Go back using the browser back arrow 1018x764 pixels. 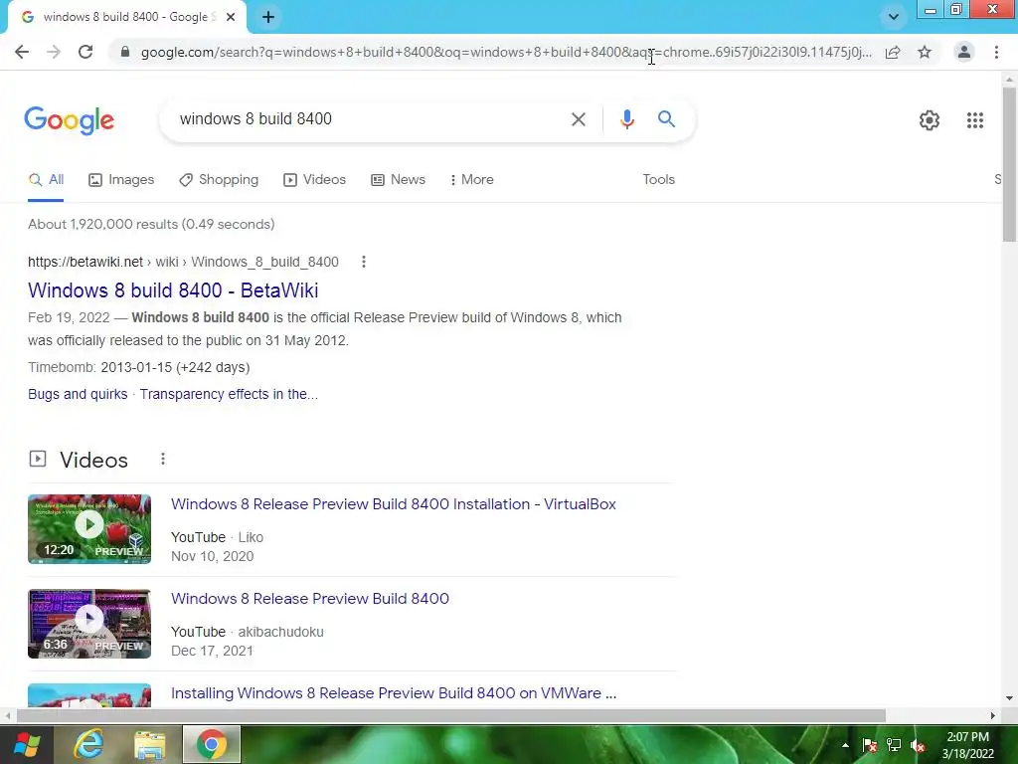[x=22, y=52]
